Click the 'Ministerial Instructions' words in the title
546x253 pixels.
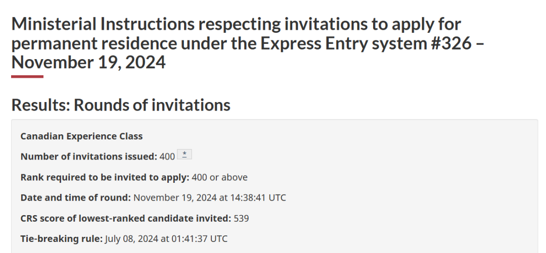click(103, 24)
